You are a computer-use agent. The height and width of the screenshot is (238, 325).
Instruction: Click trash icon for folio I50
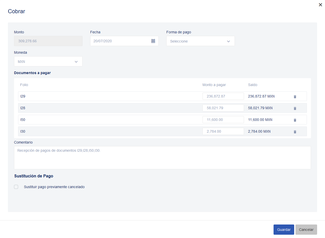[x=295, y=120]
